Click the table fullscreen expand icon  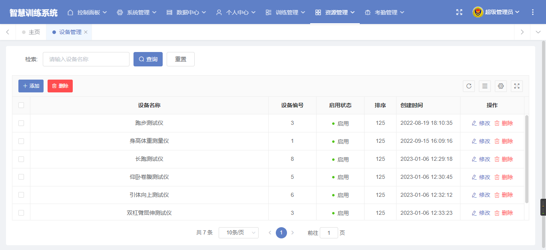[517, 86]
